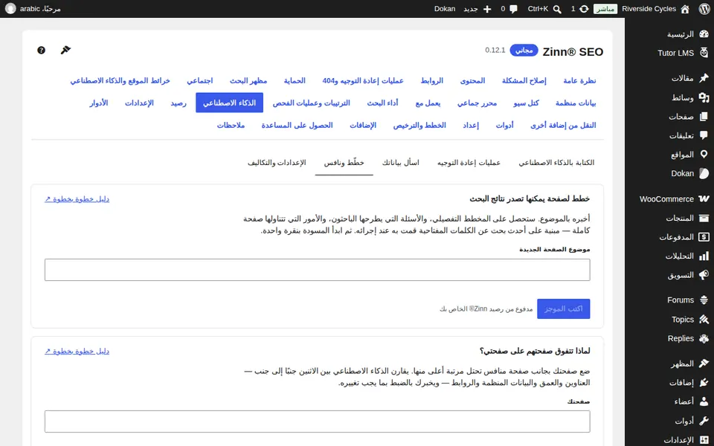The height and width of the screenshot is (446, 714).
Task: Switch to الكتابة بالذكاء الاصطناعي subtab
Action: coord(556,163)
